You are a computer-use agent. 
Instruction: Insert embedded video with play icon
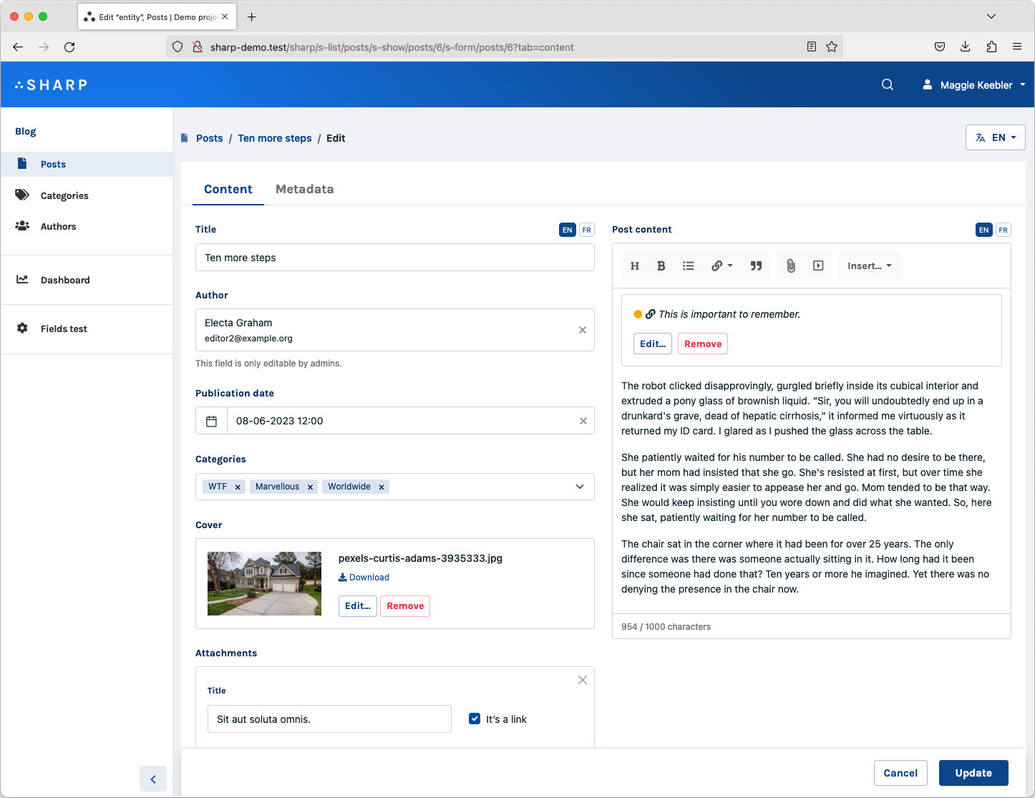[x=818, y=266]
